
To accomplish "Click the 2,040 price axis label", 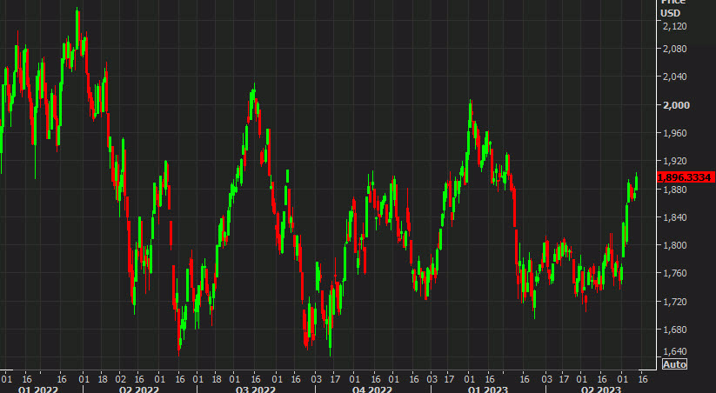I will pyautogui.click(x=674, y=77).
